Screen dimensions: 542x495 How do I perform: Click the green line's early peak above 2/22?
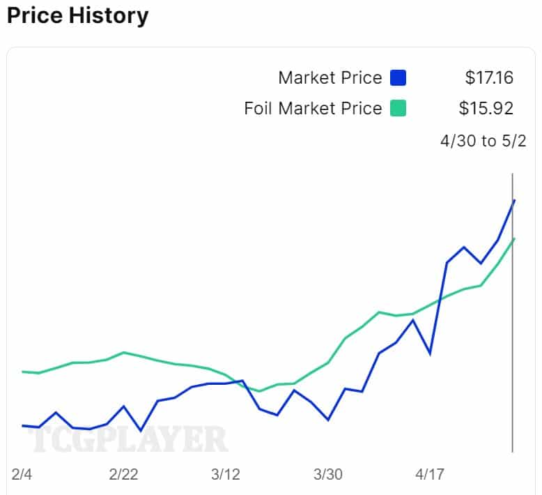point(123,352)
